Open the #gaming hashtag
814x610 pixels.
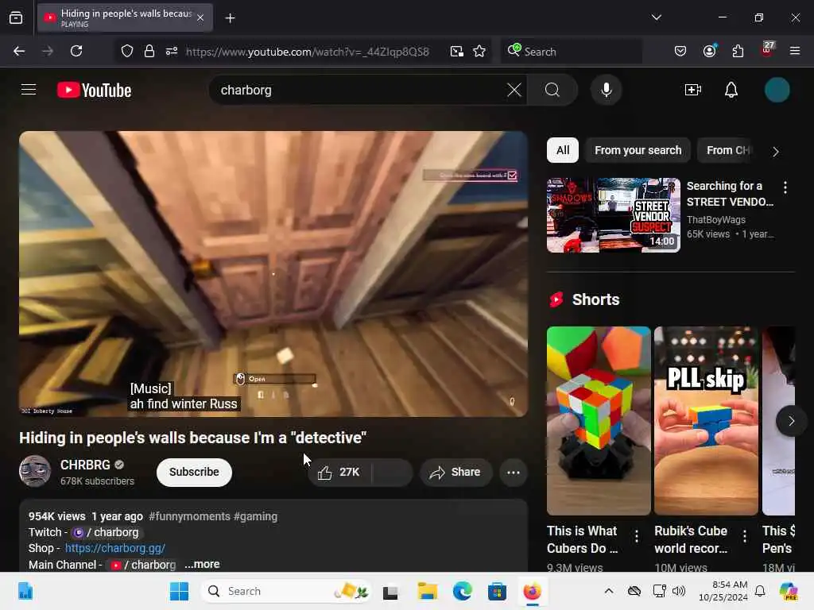(x=255, y=516)
